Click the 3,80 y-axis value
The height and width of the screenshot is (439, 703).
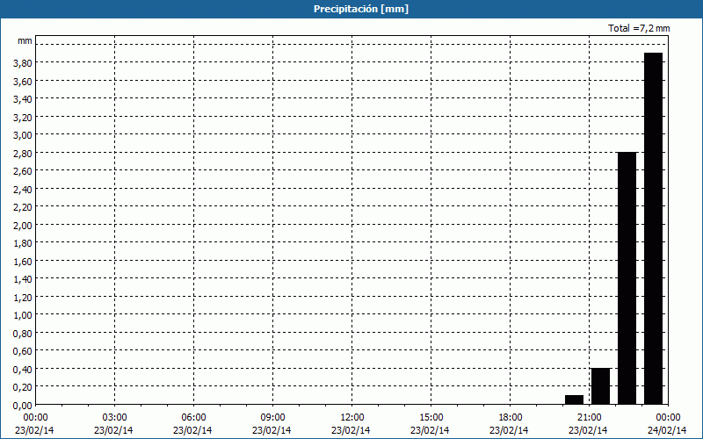click(23, 63)
